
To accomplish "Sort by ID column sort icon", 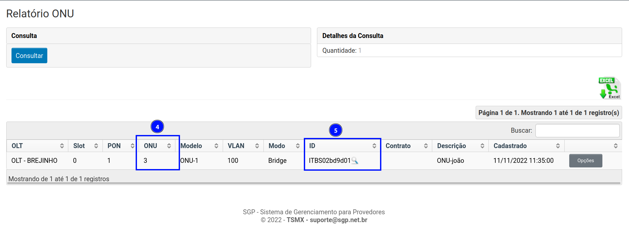I will click(x=374, y=146).
